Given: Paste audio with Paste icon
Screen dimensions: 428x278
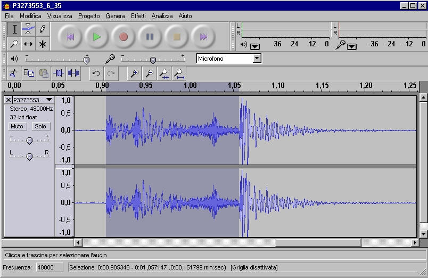Looking at the screenshot, I should coord(44,73).
